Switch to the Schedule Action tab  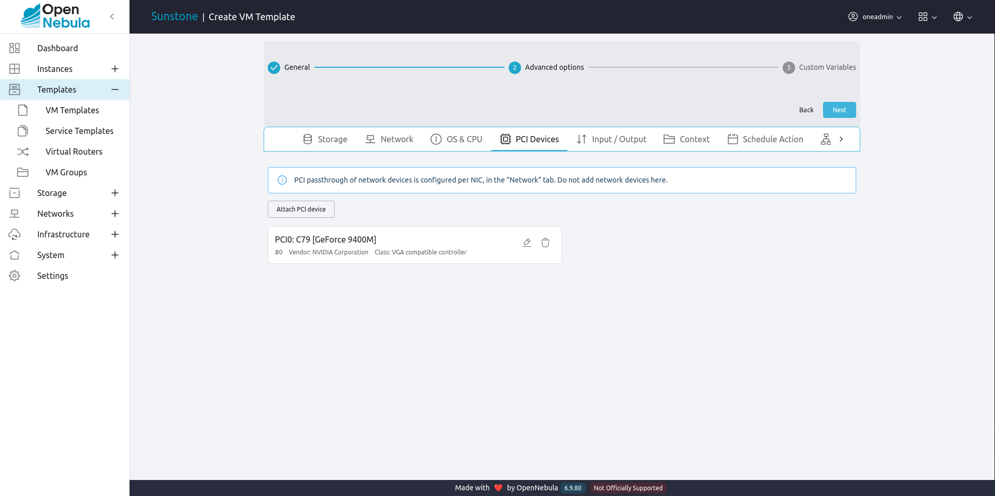tap(765, 139)
